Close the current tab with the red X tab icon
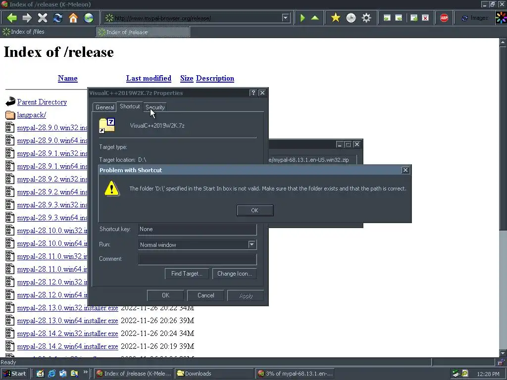This screenshot has height=380, width=507. coord(425,18)
